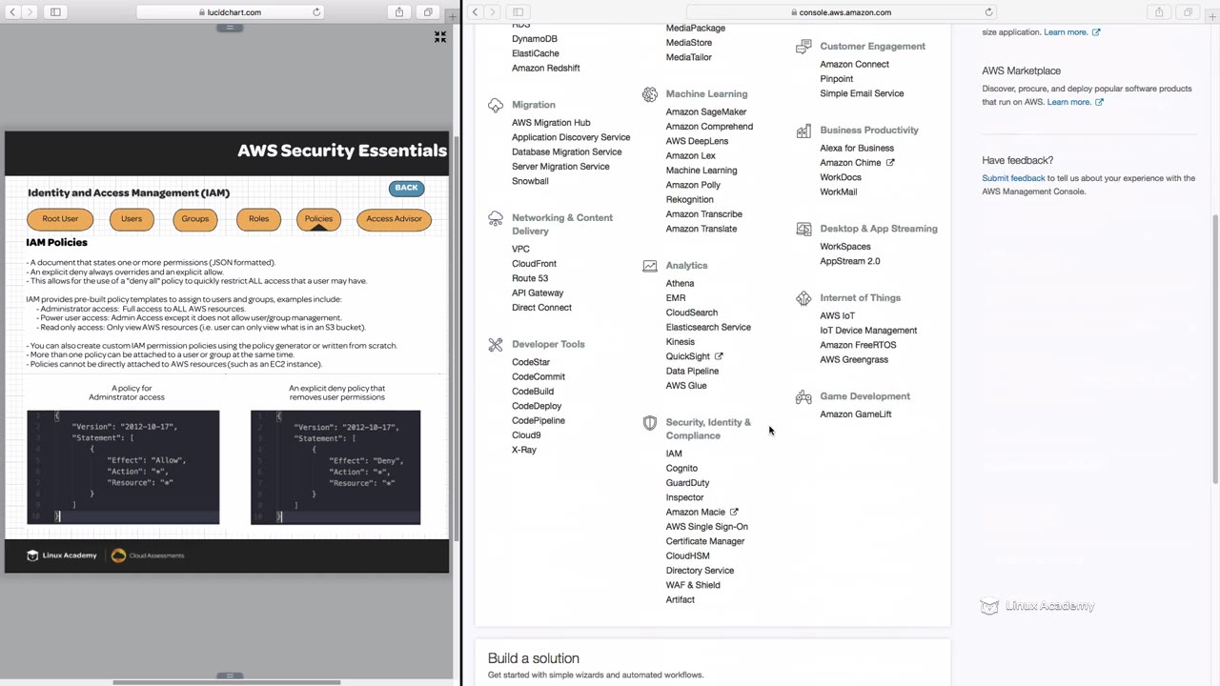Screen dimensions: 1220x686
Task: Click external link icon beside QuickSight
Action: coord(719,356)
